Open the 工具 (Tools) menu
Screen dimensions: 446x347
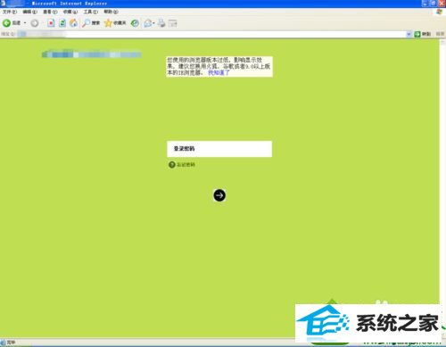click(90, 12)
